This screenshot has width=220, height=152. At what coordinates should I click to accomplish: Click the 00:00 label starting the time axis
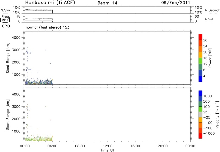click(x=25, y=146)
